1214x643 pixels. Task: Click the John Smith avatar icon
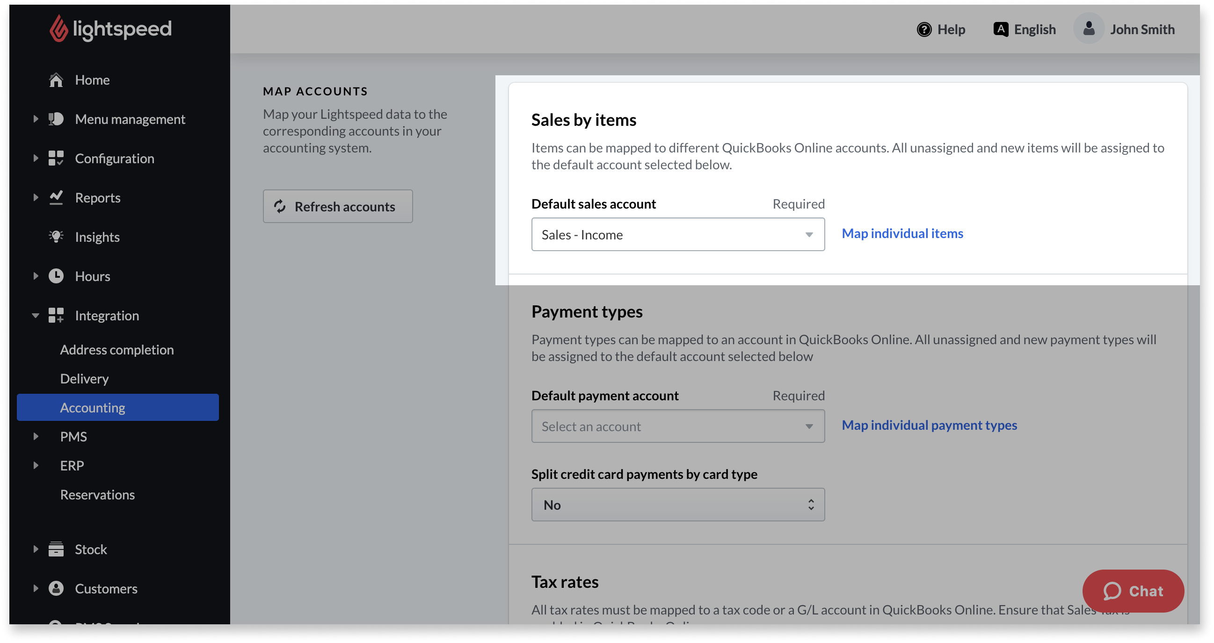click(x=1089, y=29)
